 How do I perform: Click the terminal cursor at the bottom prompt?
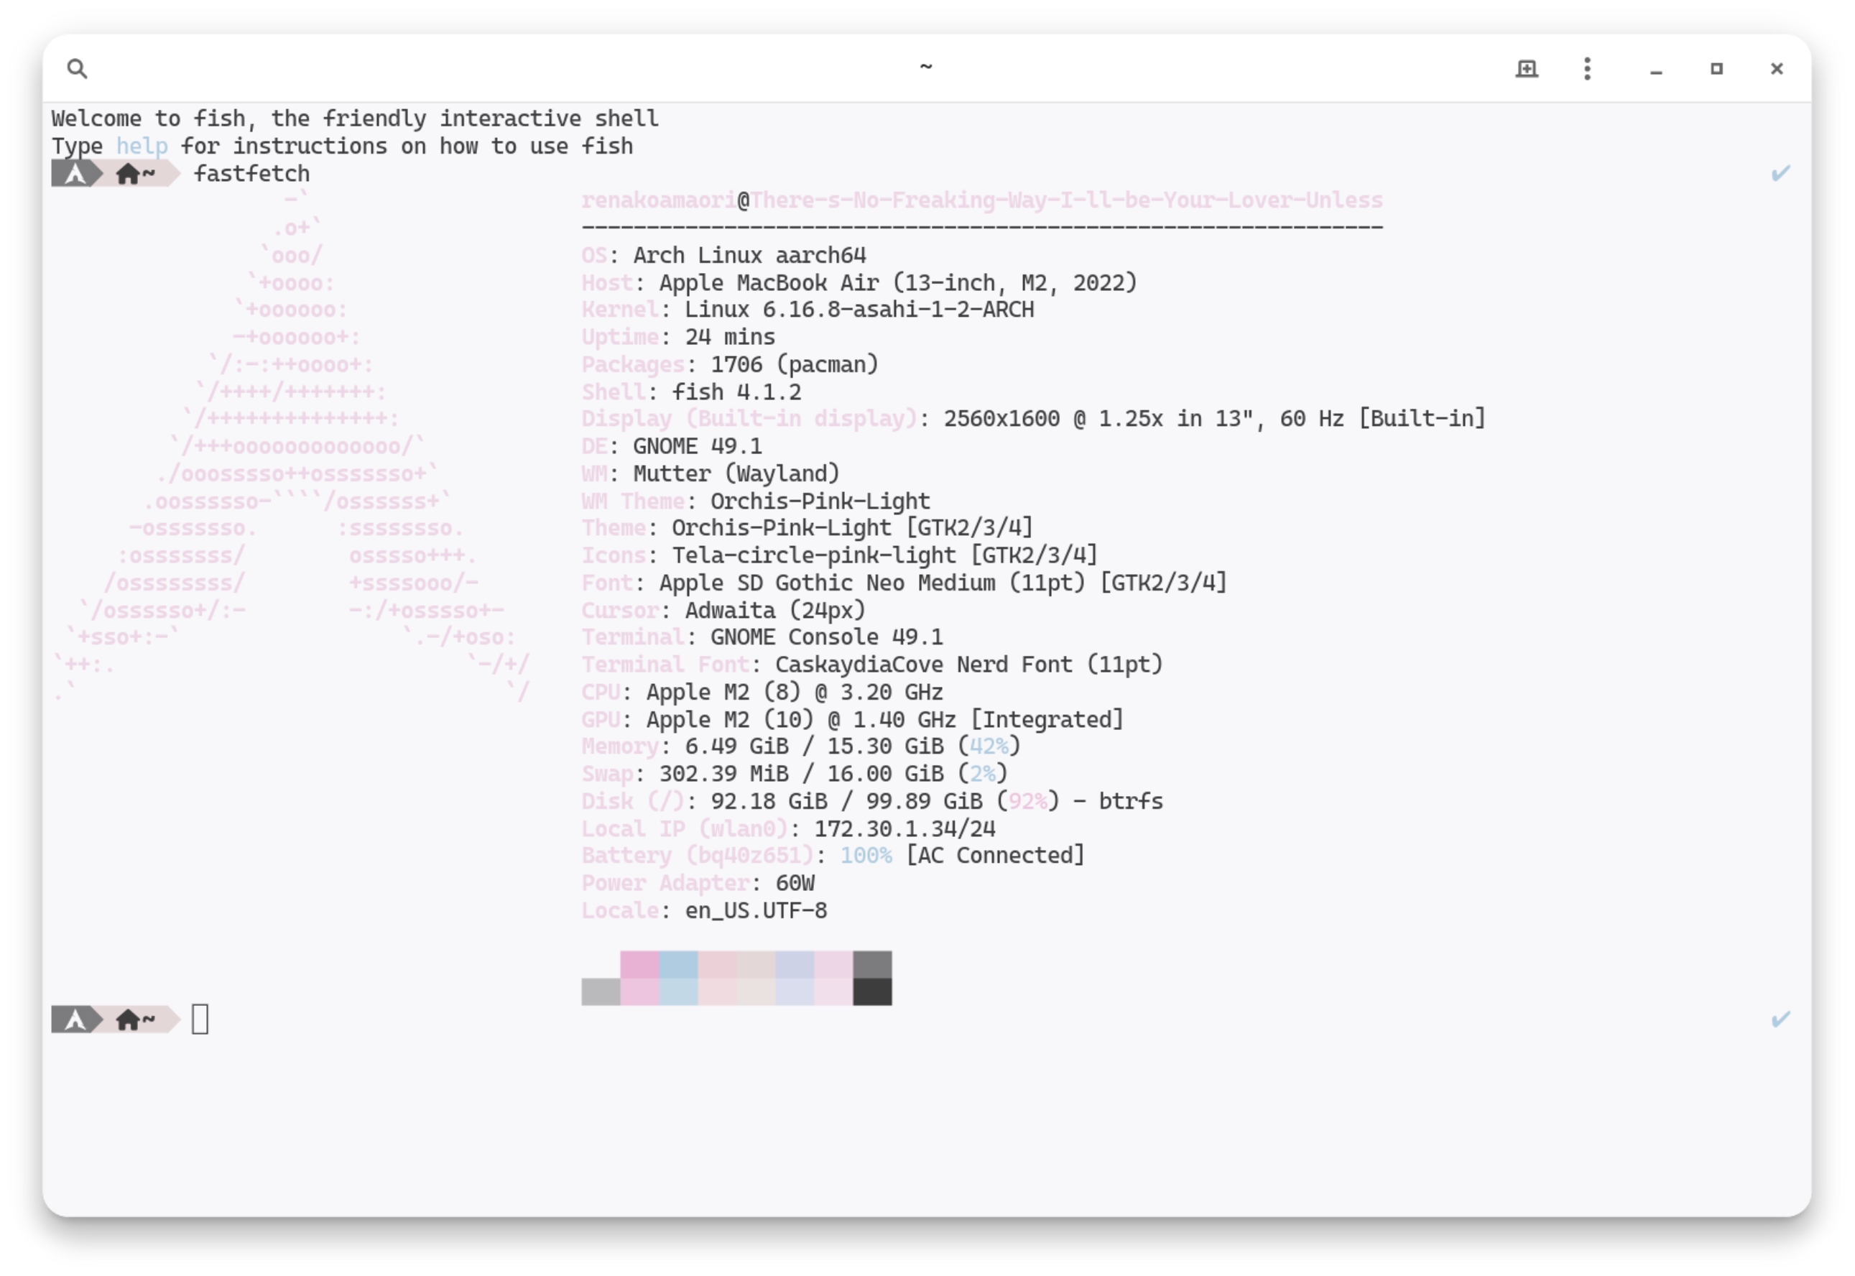coord(200,1020)
